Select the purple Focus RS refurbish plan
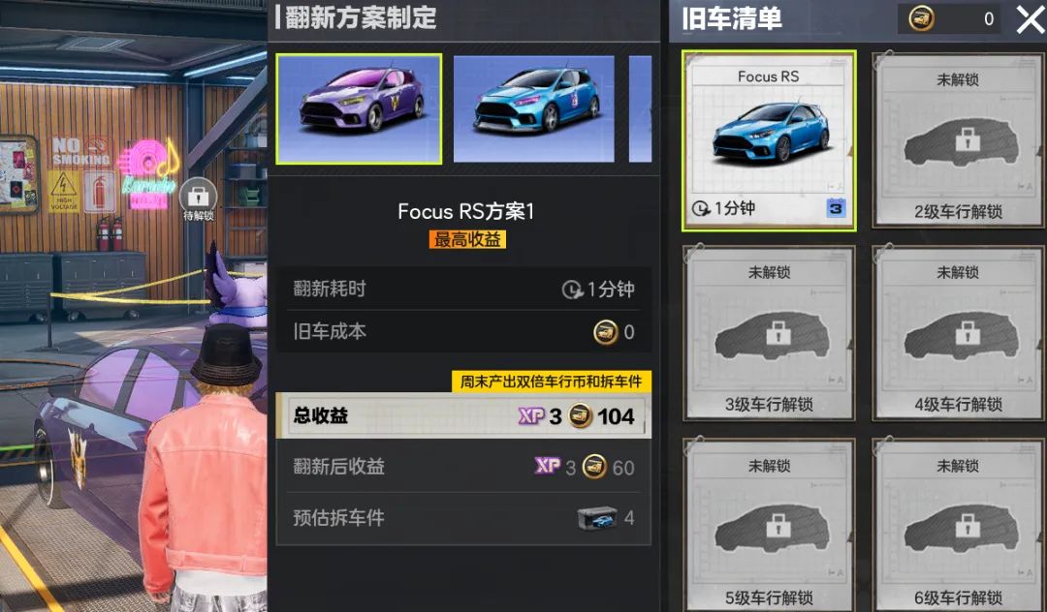Image resolution: width=1047 pixels, height=612 pixels. [x=359, y=108]
